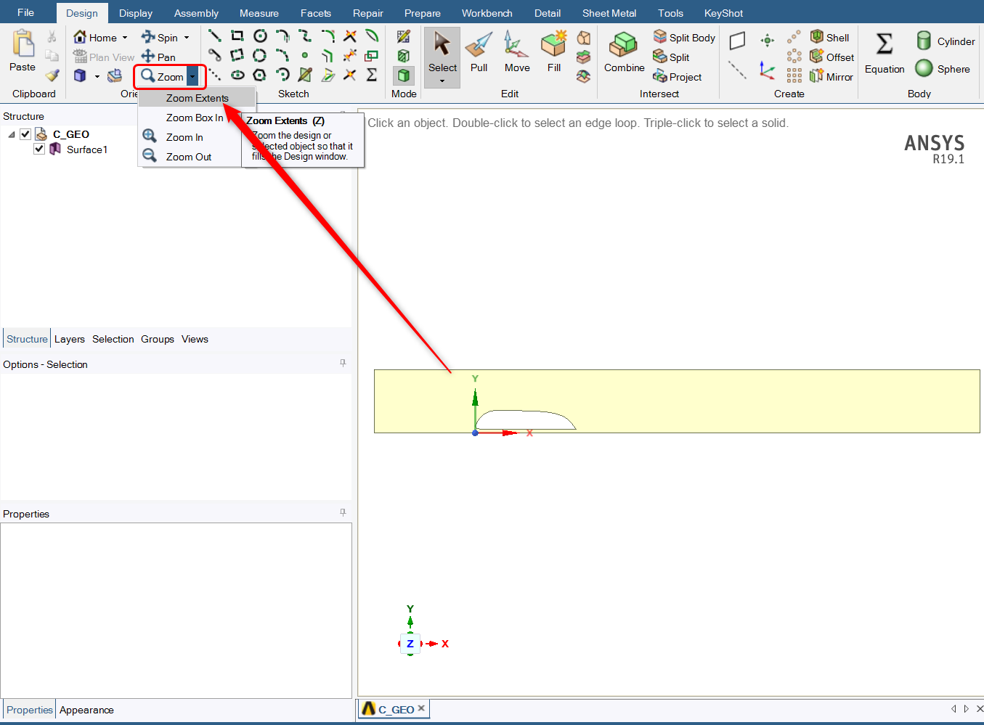Switch to the Repair ribbon tab
The image size is (984, 725).
[368, 13]
